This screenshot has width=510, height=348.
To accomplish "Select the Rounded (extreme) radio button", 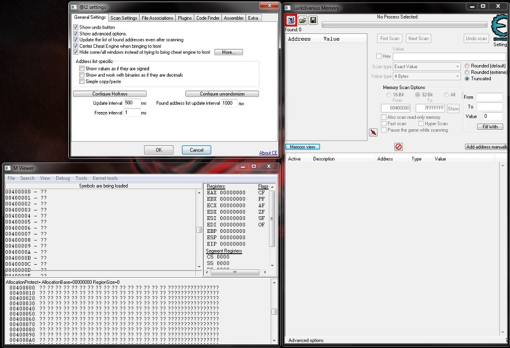I will click(467, 72).
